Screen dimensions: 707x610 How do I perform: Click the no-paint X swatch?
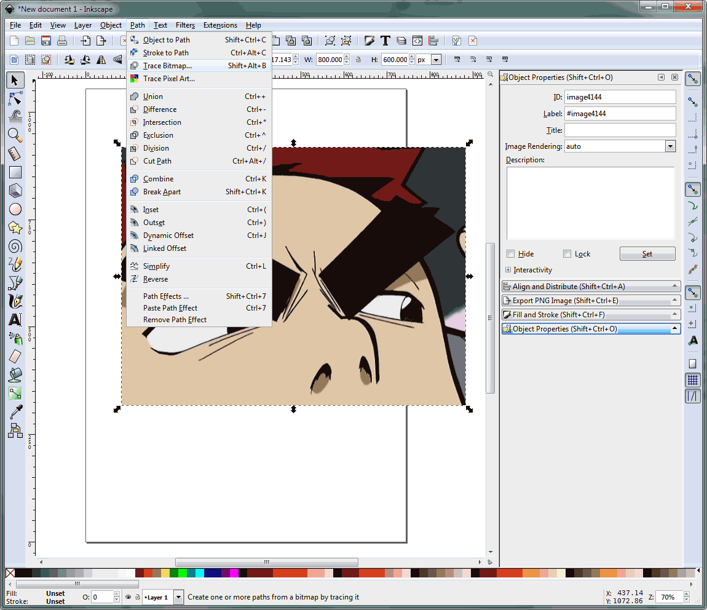pos(10,573)
